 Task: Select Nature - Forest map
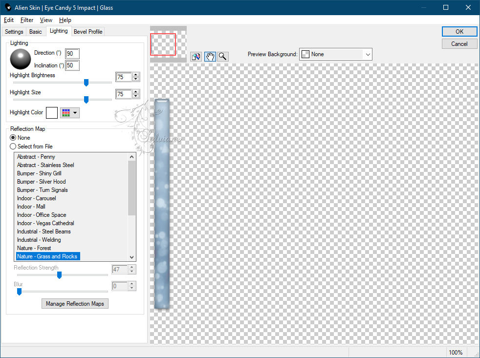tap(34, 248)
